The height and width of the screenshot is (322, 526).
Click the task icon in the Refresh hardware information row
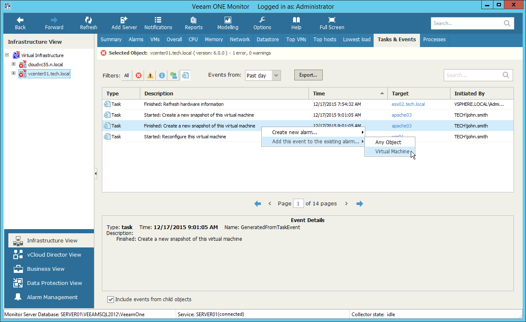[107, 104]
